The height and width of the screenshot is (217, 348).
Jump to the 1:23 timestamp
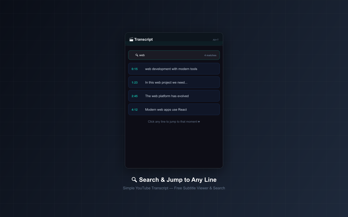[135, 82]
